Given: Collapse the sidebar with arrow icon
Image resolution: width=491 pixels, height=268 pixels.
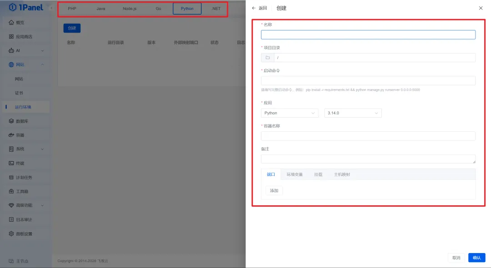Looking at the screenshot, I should (51, 8).
